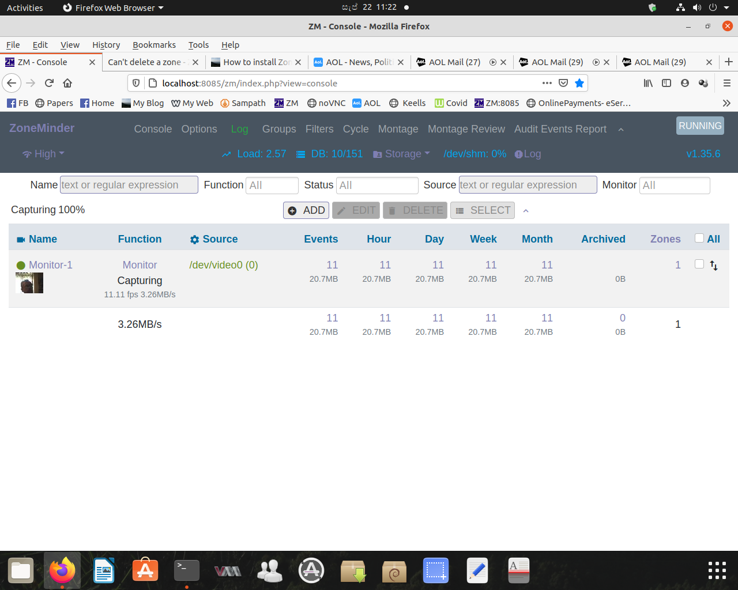This screenshot has width=738, height=590.
Task: Close the ZM - Console tab
Action: coord(92,62)
